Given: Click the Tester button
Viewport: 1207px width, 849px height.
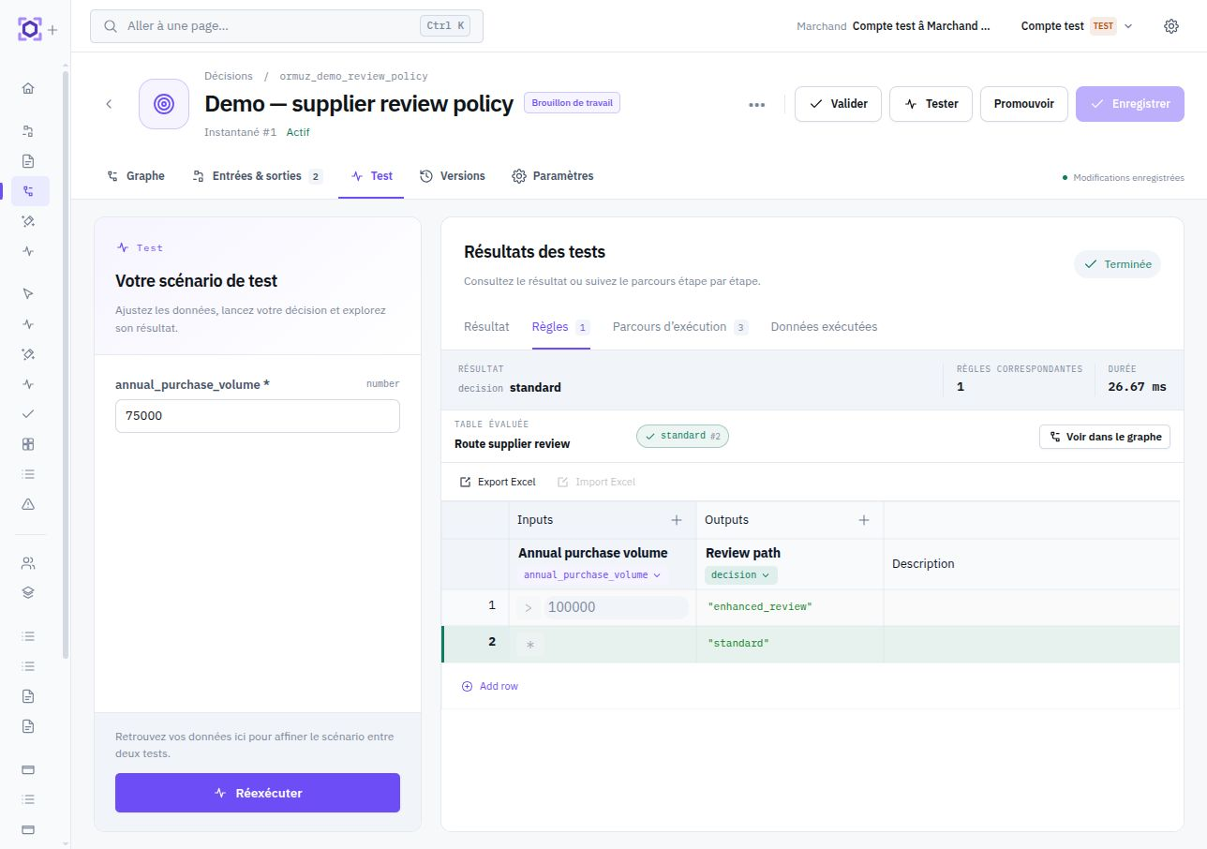Looking at the screenshot, I should [931, 104].
